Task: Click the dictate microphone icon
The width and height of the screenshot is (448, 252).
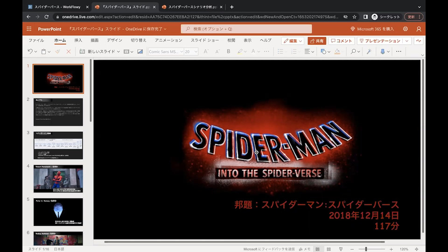Action: 383,51
